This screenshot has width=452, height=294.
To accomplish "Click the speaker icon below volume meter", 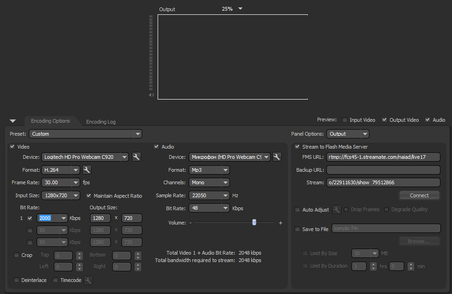I will point(151,95).
